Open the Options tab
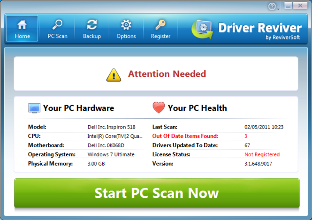 pos(126,29)
